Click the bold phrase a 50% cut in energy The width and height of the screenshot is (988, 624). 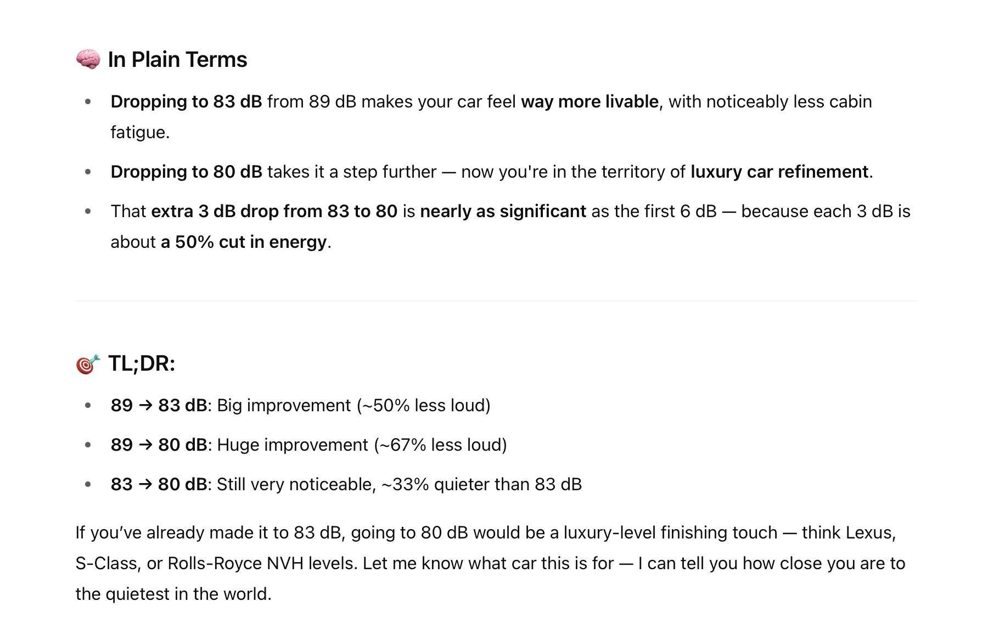click(244, 242)
